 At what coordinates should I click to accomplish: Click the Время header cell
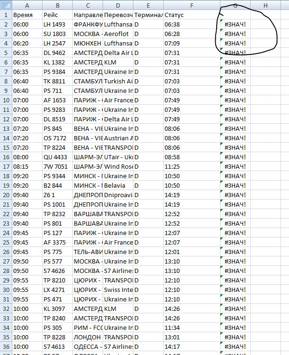pyautogui.click(x=26, y=15)
